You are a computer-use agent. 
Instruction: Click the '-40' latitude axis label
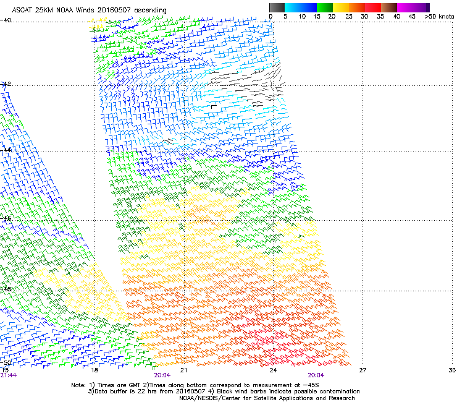(6, 20)
